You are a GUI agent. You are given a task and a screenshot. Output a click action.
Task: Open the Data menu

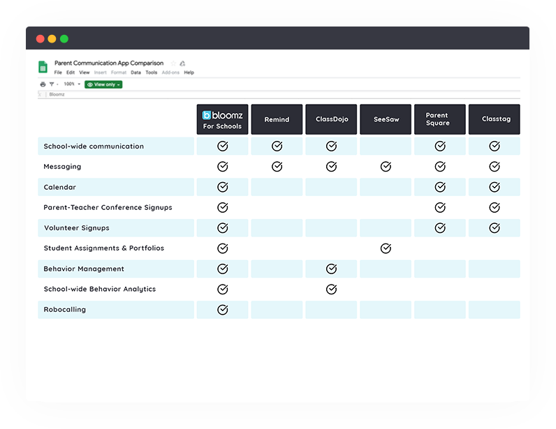point(136,73)
